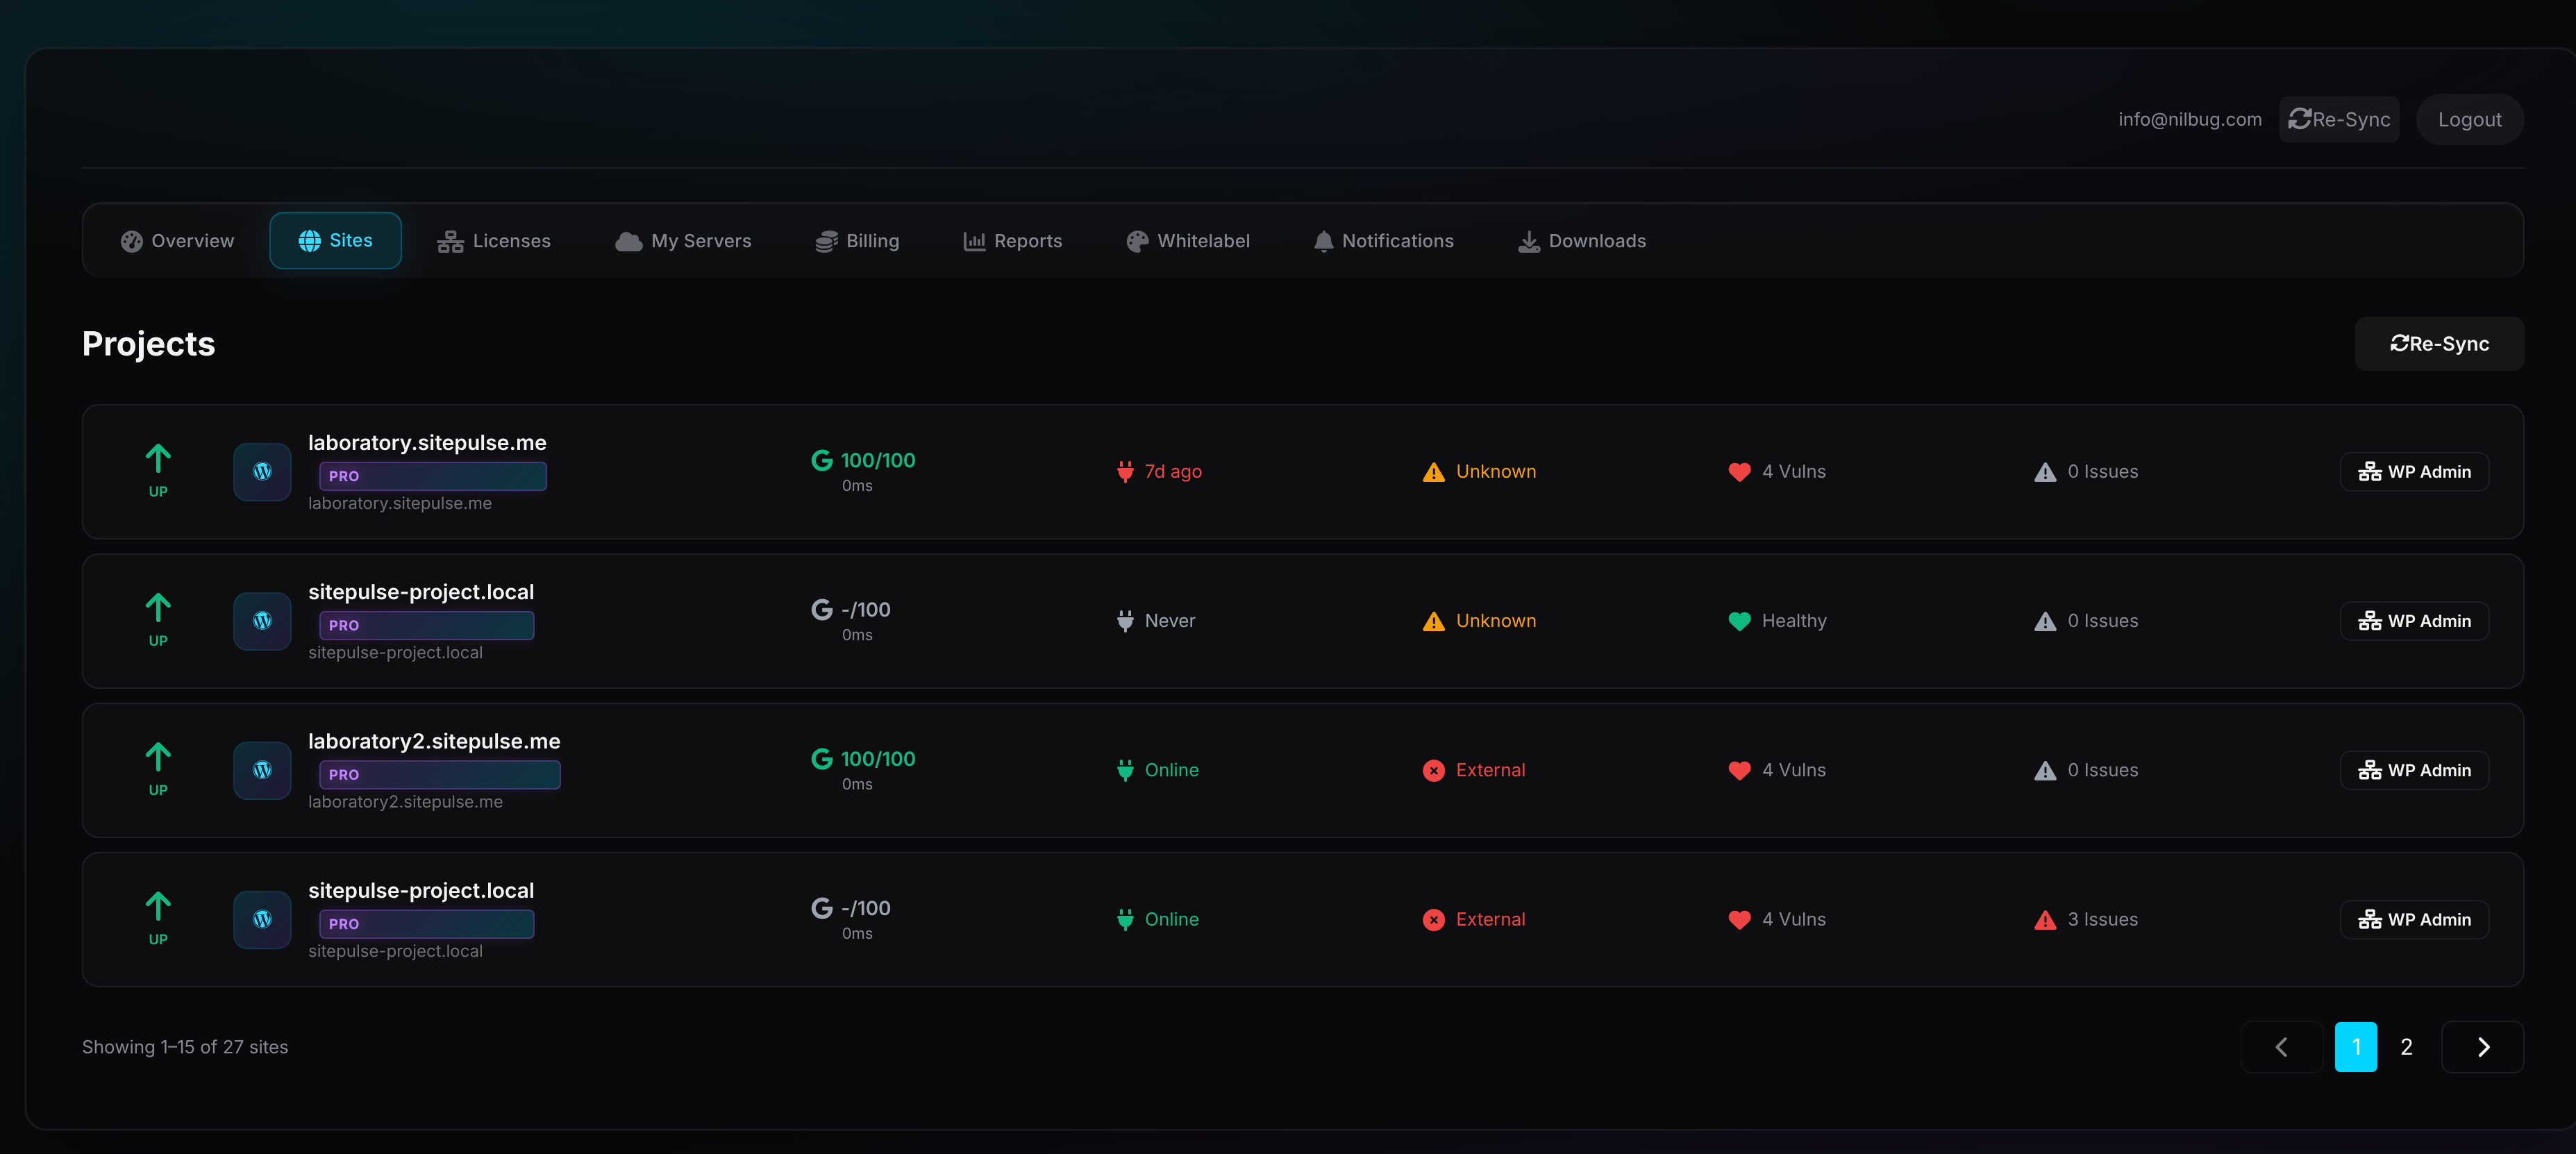The height and width of the screenshot is (1154, 2576).
Task: Click PRO badge under laboratory2.sitepulse.me
Action: pyautogui.click(x=439, y=774)
